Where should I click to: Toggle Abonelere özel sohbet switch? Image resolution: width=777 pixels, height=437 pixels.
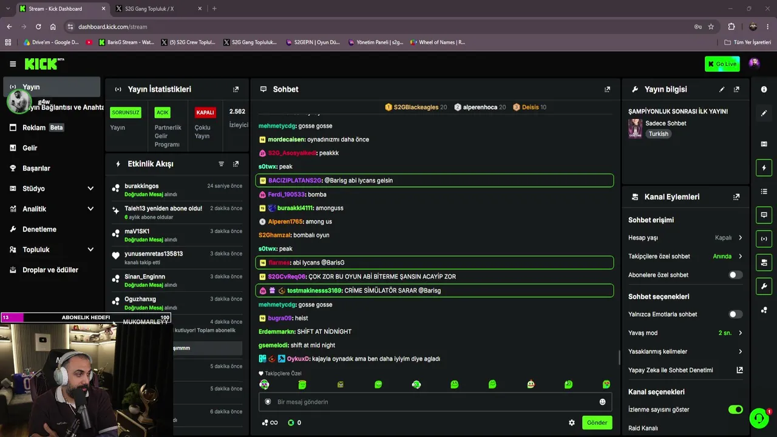point(735,275)
